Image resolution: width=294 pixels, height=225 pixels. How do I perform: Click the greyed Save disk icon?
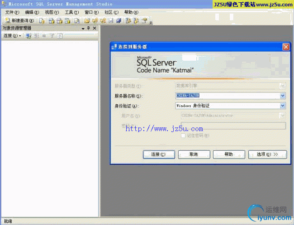click(111, 20)
